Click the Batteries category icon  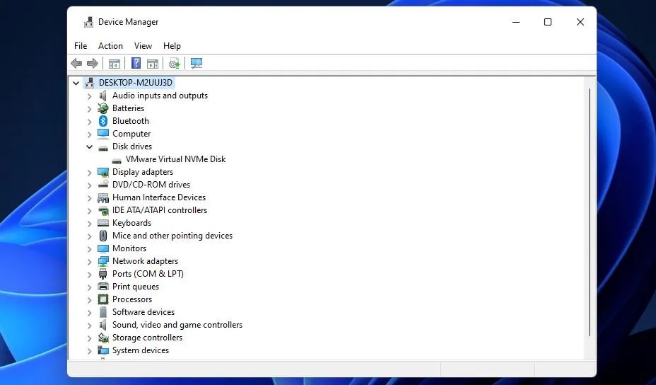click(103, 108)
